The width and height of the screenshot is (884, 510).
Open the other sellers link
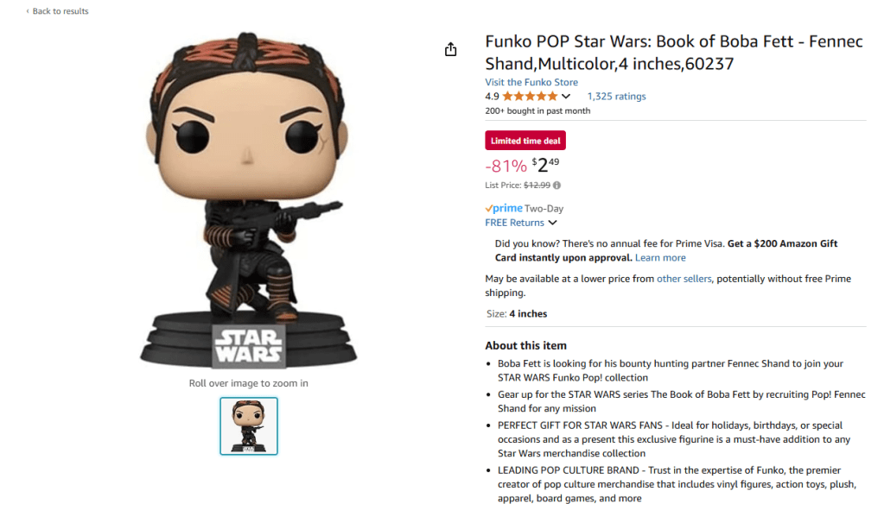click(684, 279)
